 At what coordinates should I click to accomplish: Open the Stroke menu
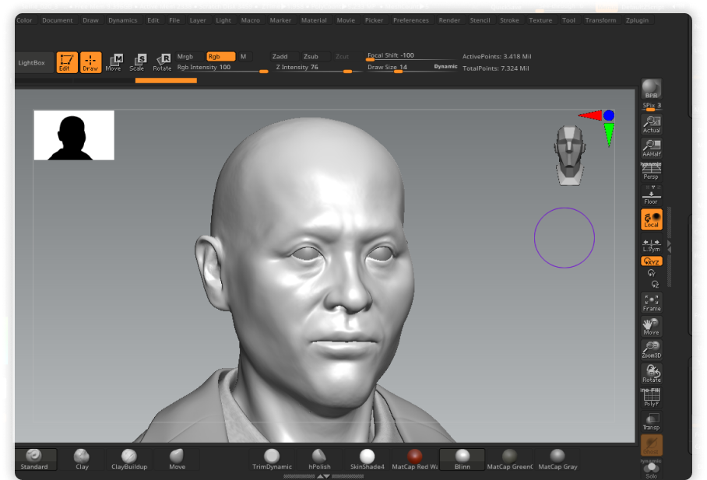[509, 20]
